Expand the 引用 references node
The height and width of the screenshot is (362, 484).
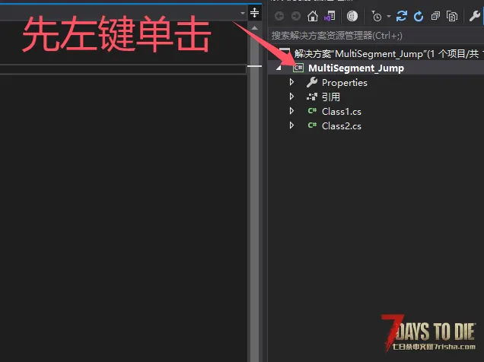291,97
